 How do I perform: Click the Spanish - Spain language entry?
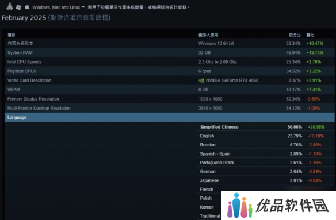tap(215, 154)
